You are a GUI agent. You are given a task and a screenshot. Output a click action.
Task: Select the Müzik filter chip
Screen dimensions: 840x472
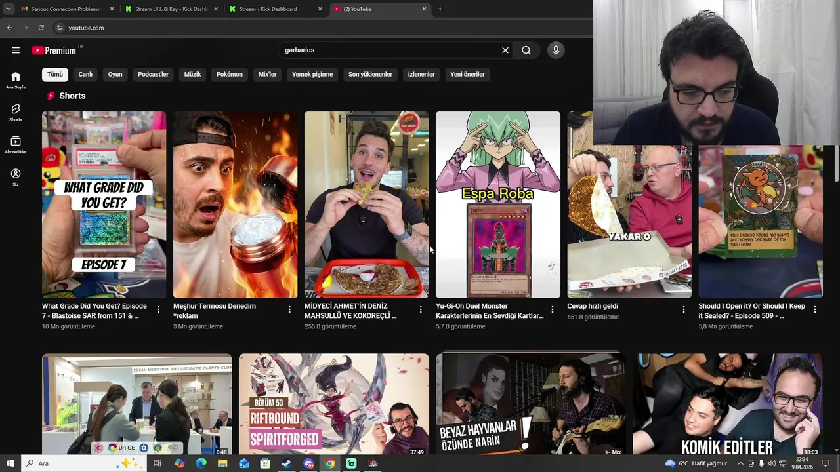click(192, 74)
